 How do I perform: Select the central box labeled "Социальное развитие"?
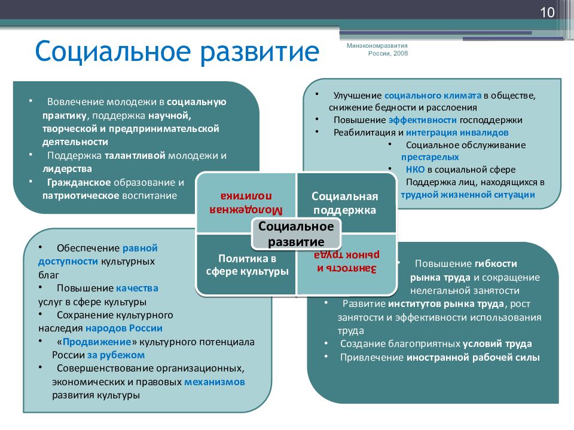tap(296, 234)
